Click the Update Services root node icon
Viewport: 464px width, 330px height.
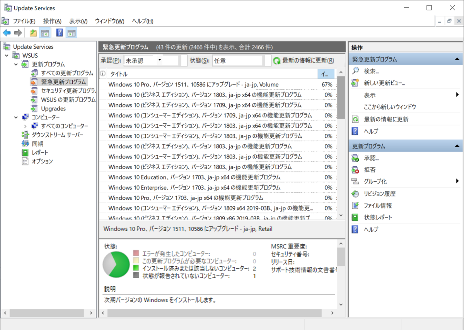coord(7,47)
